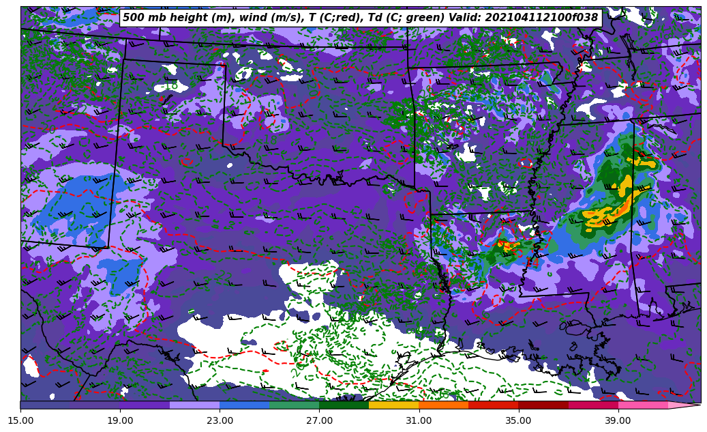Click the 39.00 colorbar tick label
707x432 pixels.
(618, 420)
